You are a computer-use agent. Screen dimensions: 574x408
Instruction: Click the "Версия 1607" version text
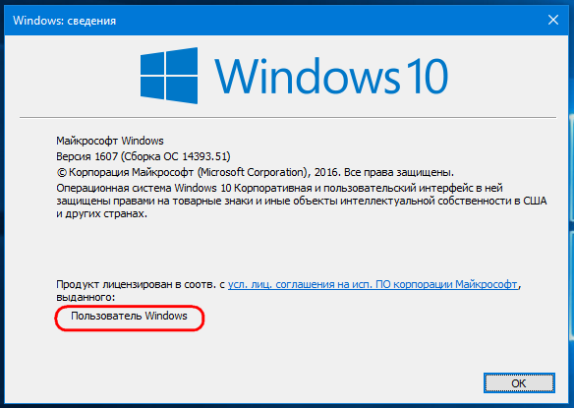[86, 156]
